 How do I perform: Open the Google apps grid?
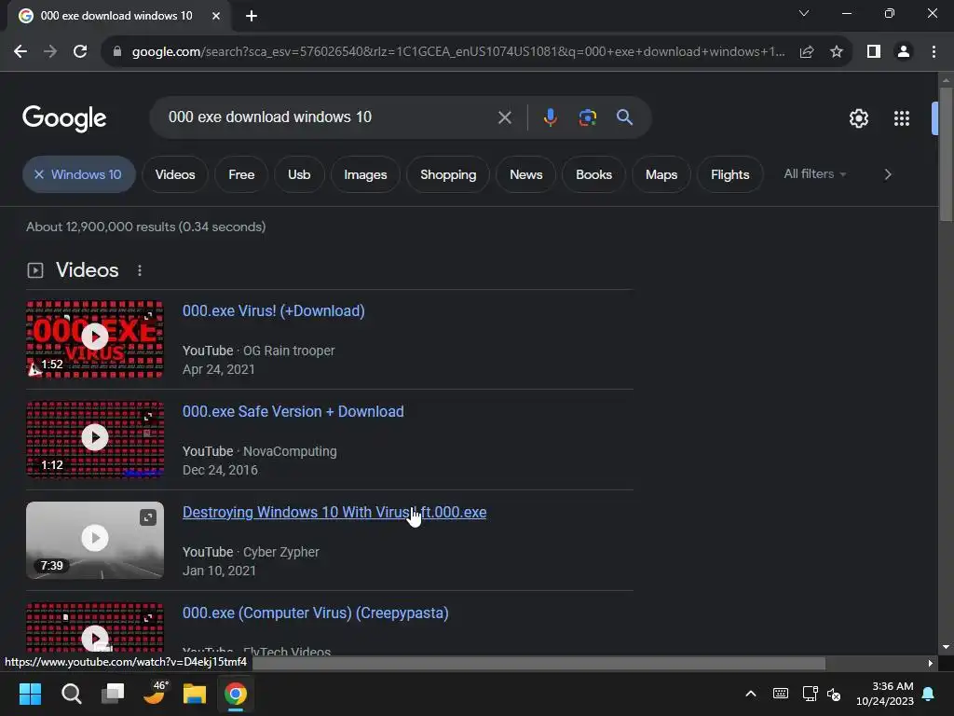[902, 118]
